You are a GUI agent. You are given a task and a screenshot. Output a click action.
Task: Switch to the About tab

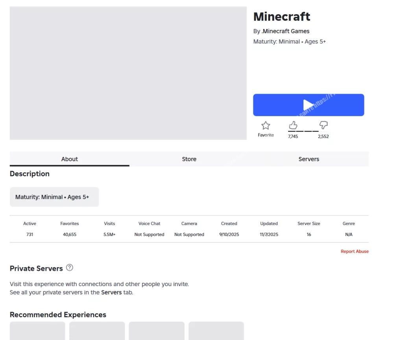[69, 159]
